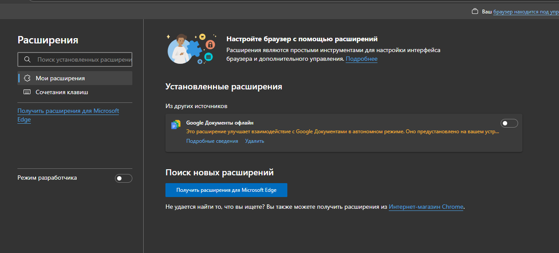Click the extensions illustration graphic

click(x=191, y=49)
